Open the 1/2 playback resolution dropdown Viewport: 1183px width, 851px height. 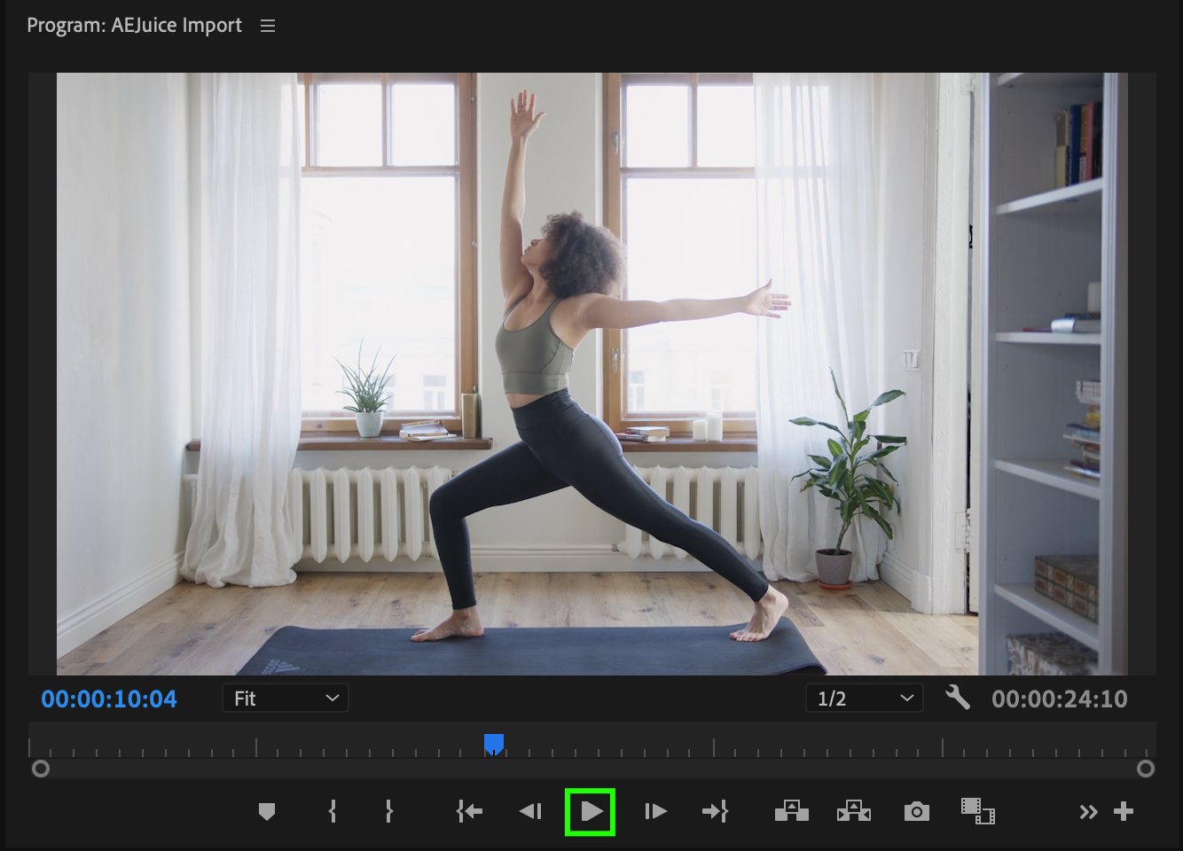click(864, 699)
